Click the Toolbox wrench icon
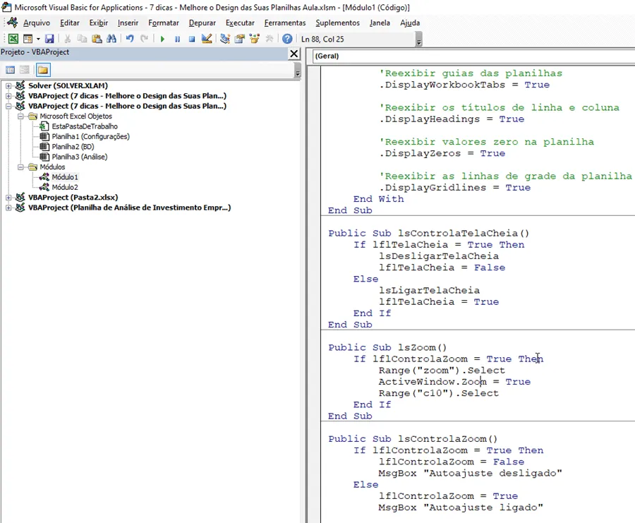Viewport: 635px width, 523px height. click(269, 39)
